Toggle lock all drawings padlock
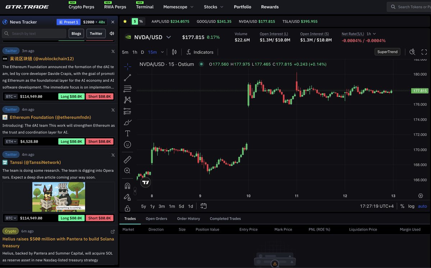This screenshot has width=431, height=268. 128,208
